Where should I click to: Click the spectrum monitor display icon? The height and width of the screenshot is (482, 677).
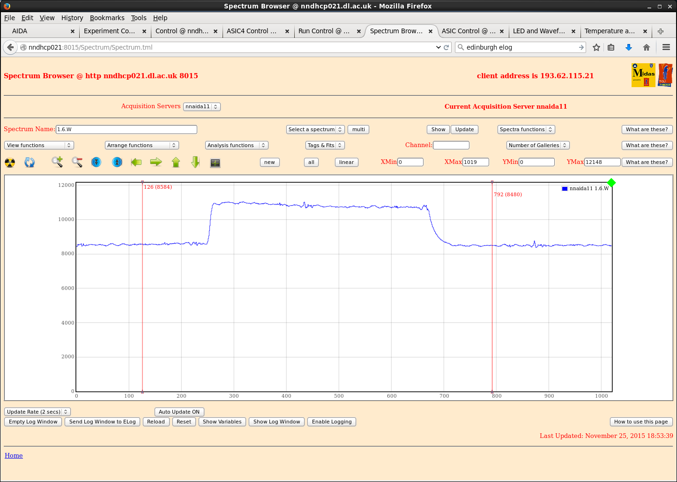(x=215, y=163)
